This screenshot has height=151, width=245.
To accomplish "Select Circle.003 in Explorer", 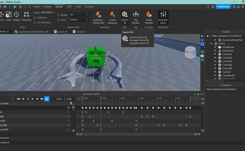I will [x=227, y=61].
